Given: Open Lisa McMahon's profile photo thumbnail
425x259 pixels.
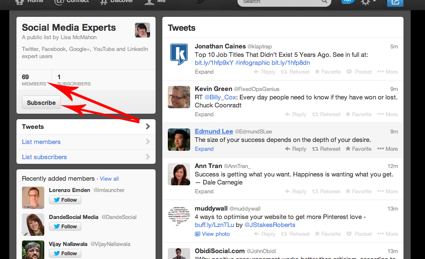Looking at the screenshot, I should coord(143,30).
